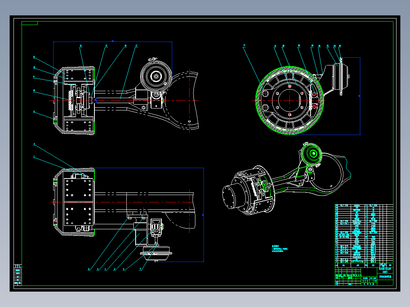Select the technical requirements note text
The image size is (410, 307).
tap(279, 248)
